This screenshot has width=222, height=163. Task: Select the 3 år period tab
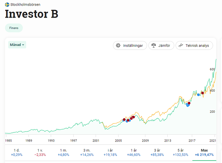click(x=157, y=152)
